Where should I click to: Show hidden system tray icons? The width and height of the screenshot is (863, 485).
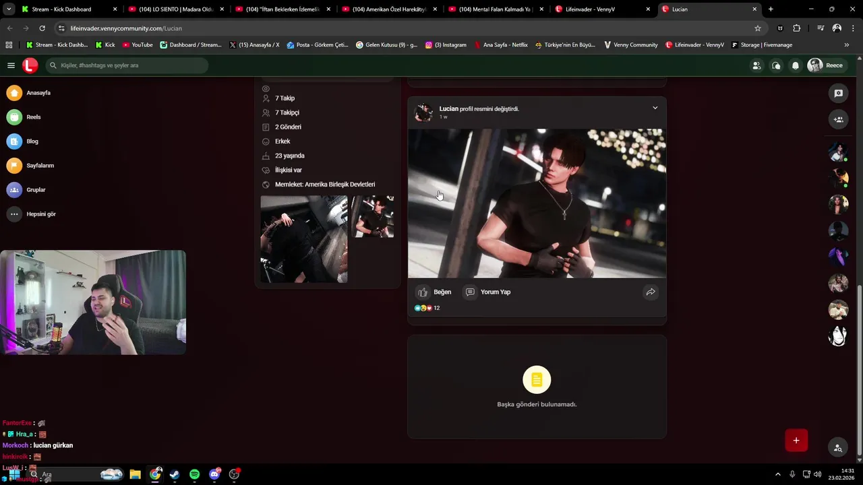click(778, 474)
